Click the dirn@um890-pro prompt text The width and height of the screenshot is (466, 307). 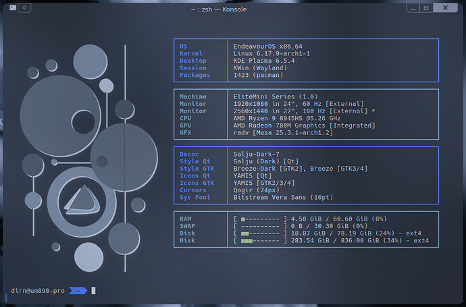[37, 291]
